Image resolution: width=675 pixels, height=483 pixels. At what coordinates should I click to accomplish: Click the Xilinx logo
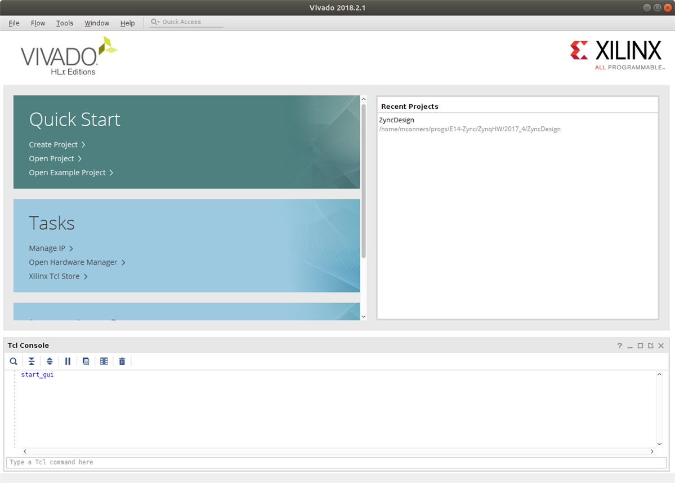click(x=618, y=55)
